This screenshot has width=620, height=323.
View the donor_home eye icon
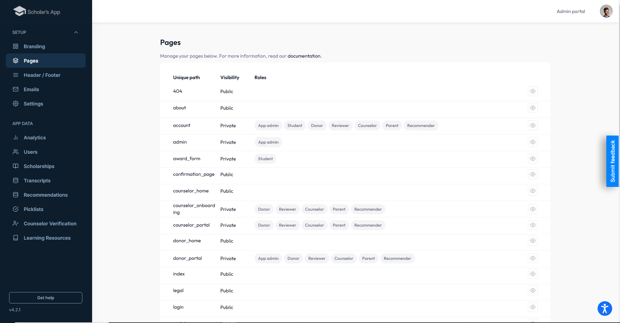coord(533,241)
